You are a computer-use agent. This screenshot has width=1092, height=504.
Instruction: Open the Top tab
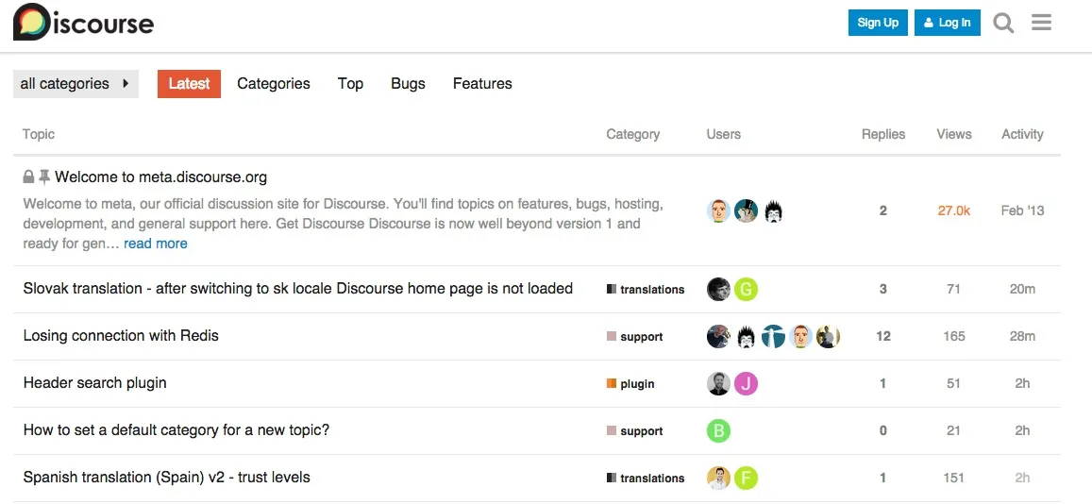tap(350, 84)
